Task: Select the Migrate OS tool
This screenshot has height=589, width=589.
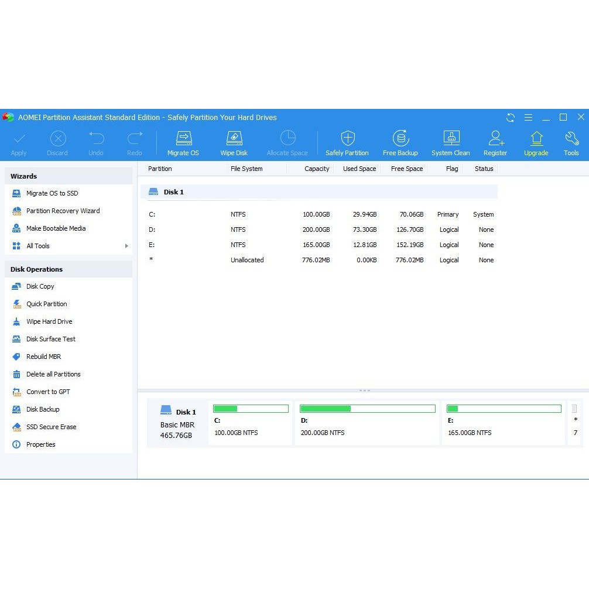Action: pos(183,142)
